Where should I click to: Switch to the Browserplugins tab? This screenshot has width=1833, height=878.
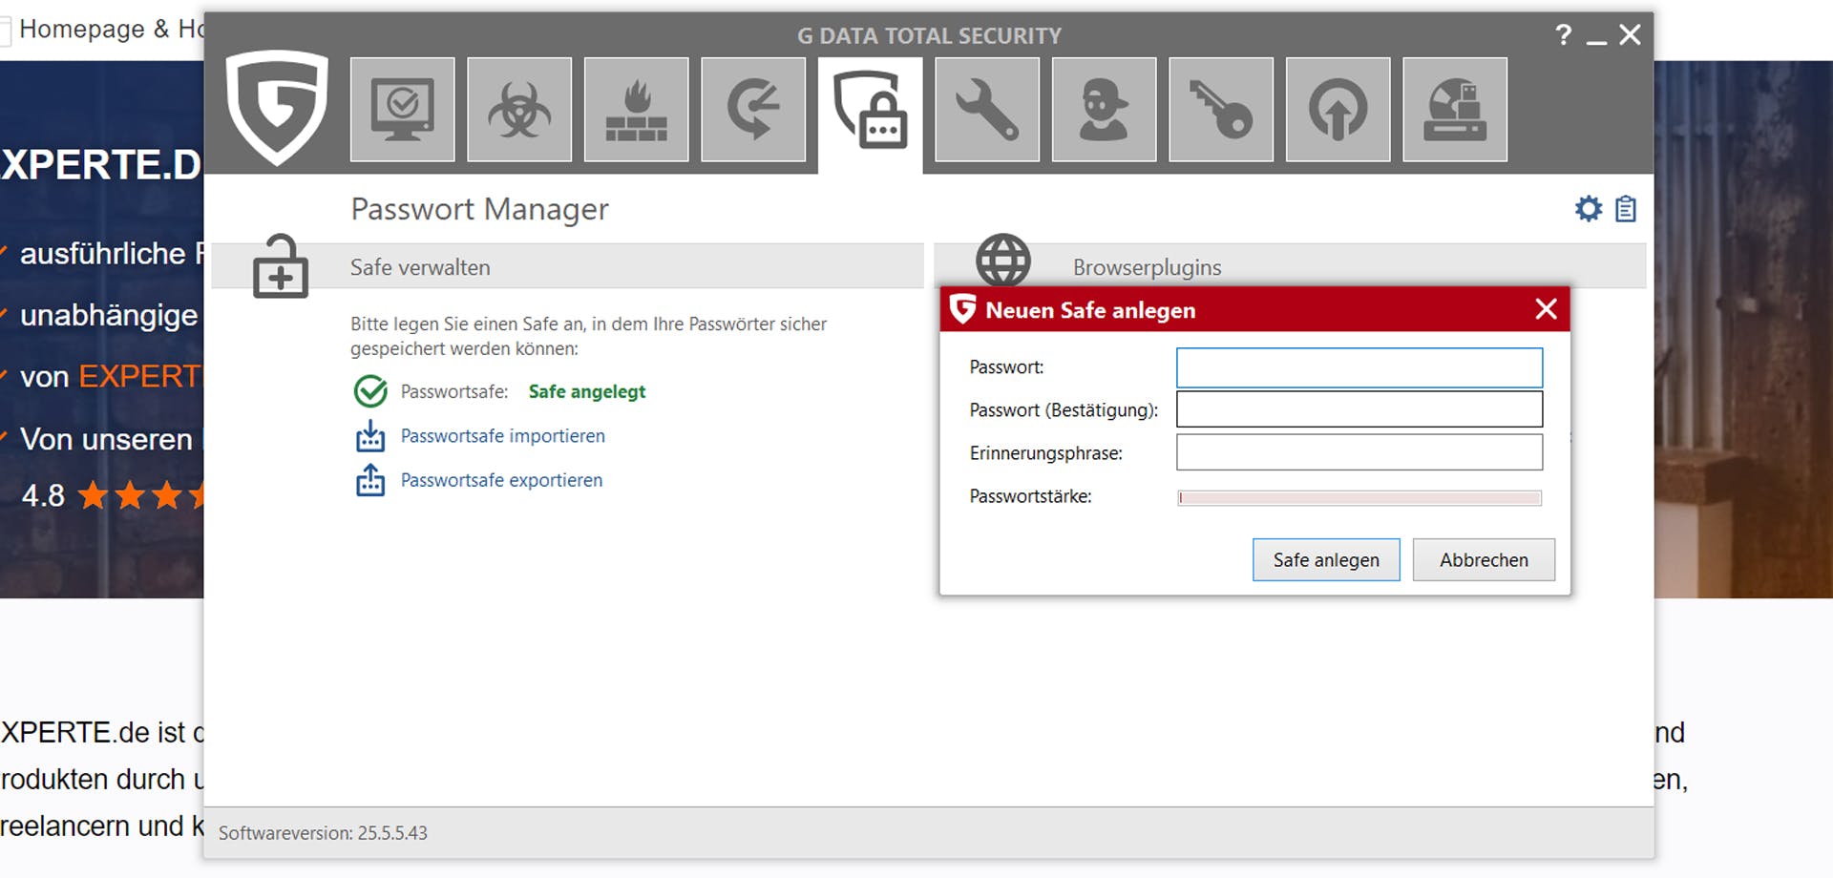(1146, 267)
